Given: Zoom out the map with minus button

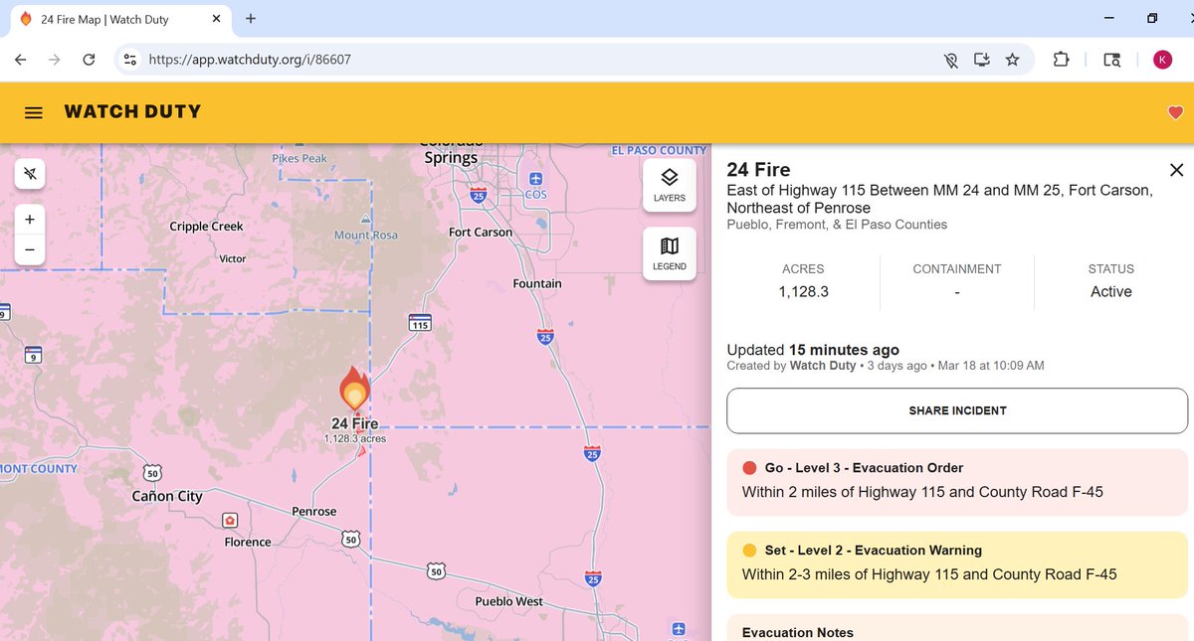Looking at the screenshot, I should [30, 249].
